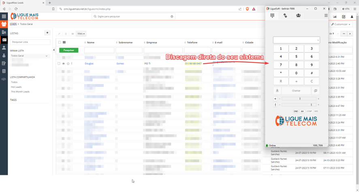Adjust microphone volume slider in LigueSoft

tap(299, 104)
